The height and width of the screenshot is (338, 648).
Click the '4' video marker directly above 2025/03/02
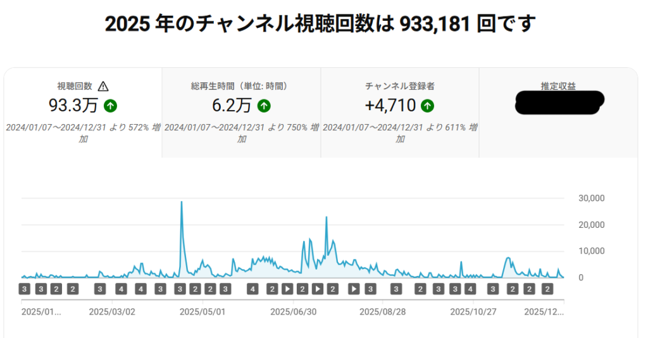(x=121, y=289)
